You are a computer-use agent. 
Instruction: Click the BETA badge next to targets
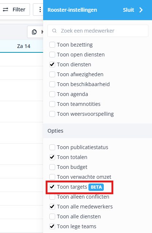[x=96, y=187]
